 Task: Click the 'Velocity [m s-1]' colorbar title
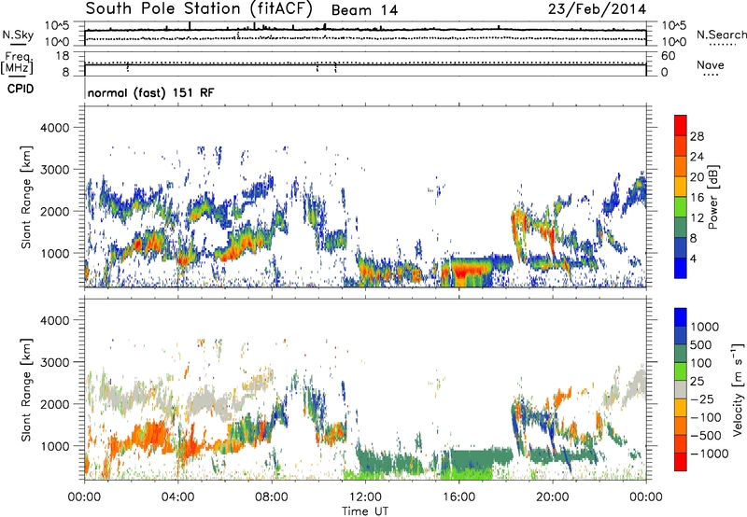(738, 389)
